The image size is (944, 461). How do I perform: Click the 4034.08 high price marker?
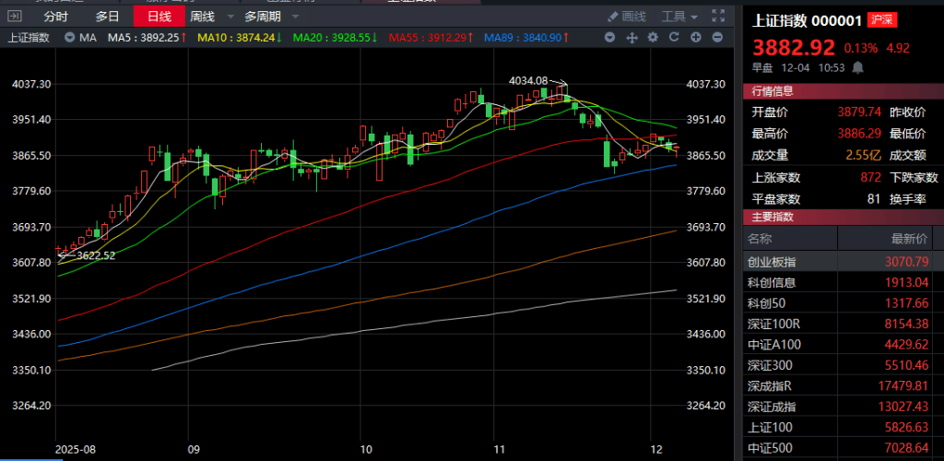click(x=528, y=80)
